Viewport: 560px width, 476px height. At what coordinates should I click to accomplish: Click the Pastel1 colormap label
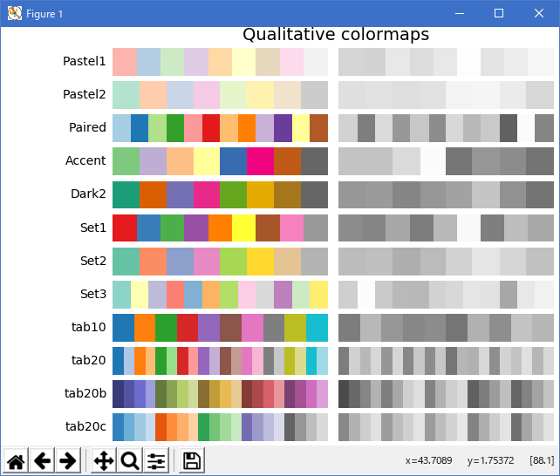(x=85, y=61)
